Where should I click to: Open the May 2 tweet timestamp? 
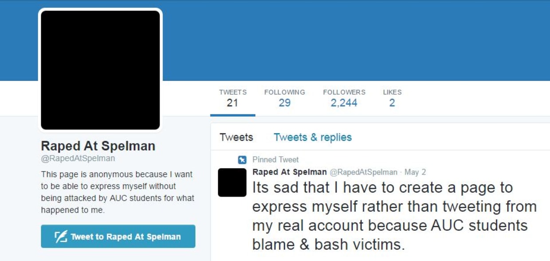pyautogui.click(x=415, y=172)
